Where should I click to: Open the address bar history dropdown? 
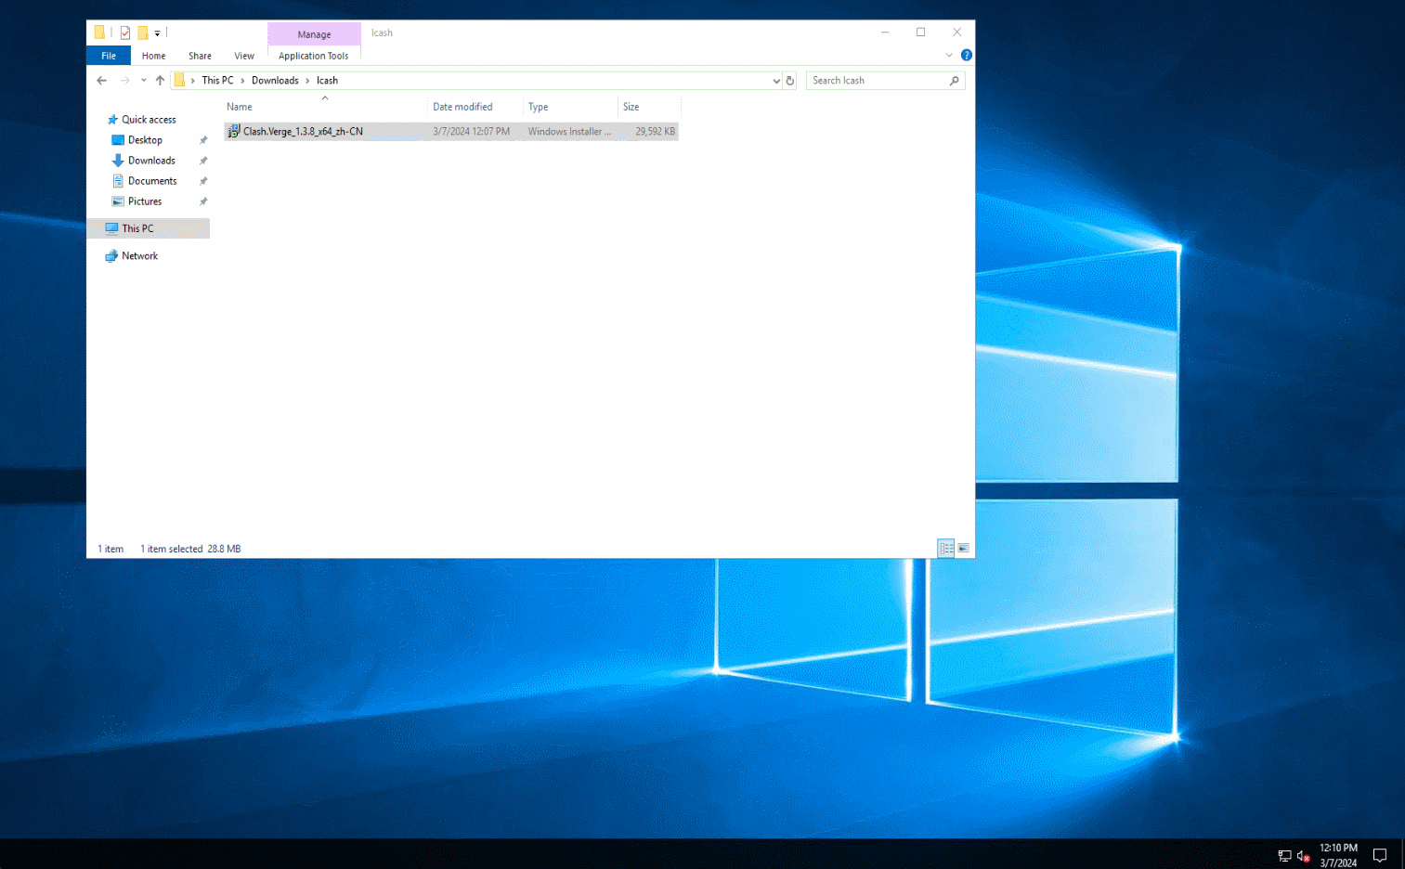pos(776,81)
